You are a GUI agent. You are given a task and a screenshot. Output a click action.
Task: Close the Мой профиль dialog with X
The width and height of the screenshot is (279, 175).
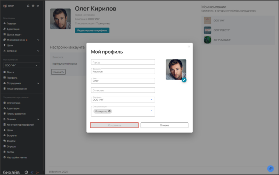click(189, 46)
